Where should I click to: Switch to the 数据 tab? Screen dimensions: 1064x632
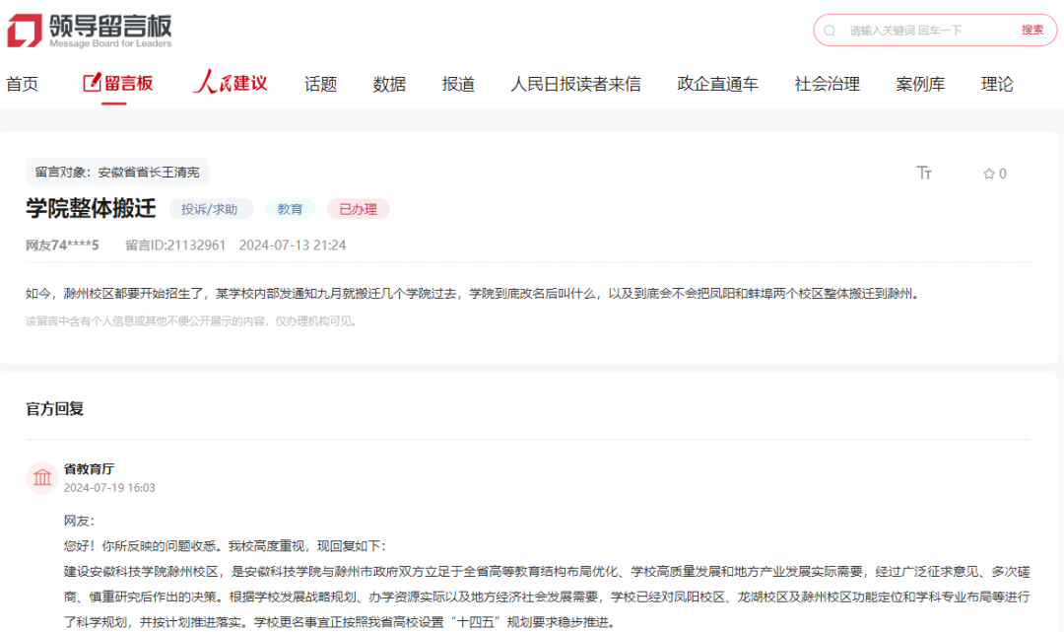point(388,84)
